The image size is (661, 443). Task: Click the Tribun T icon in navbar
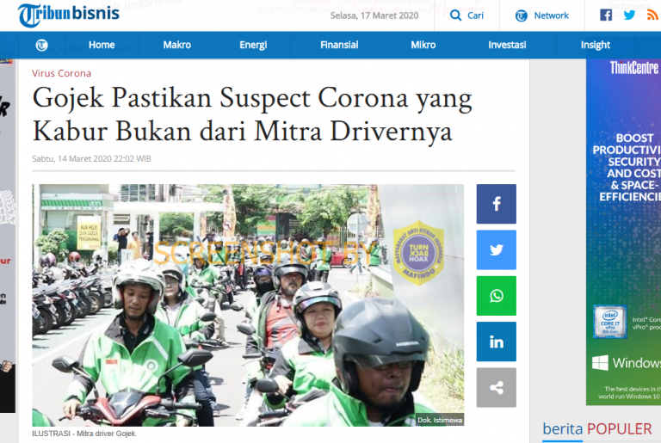coord(41,45)
